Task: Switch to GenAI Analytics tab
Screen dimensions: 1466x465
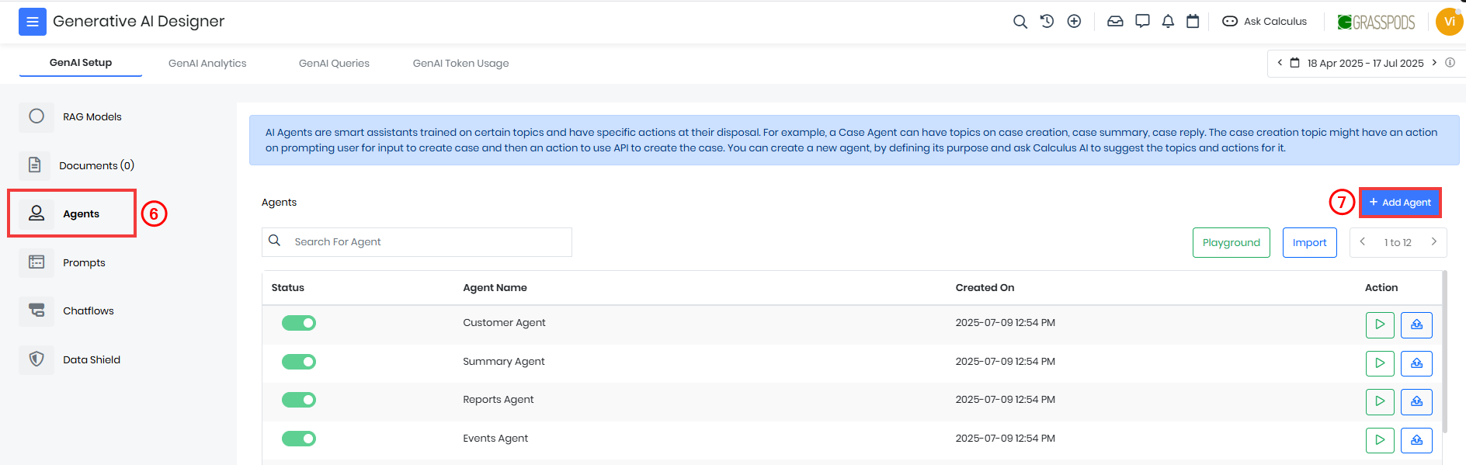Action: 207,64
